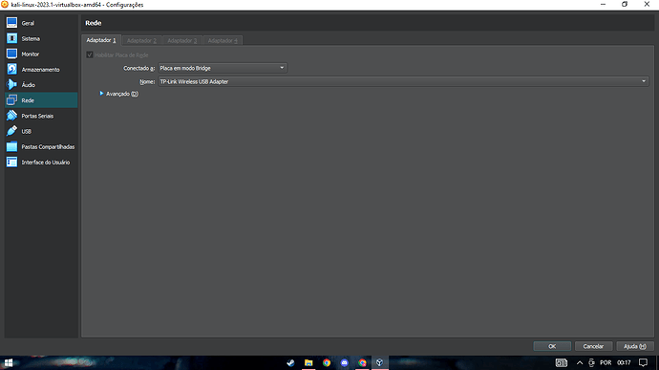The height and width of the screenshot is (370, 659).
Task: Open the Portas Seriais settings category
Action: [x=41, y=116]
